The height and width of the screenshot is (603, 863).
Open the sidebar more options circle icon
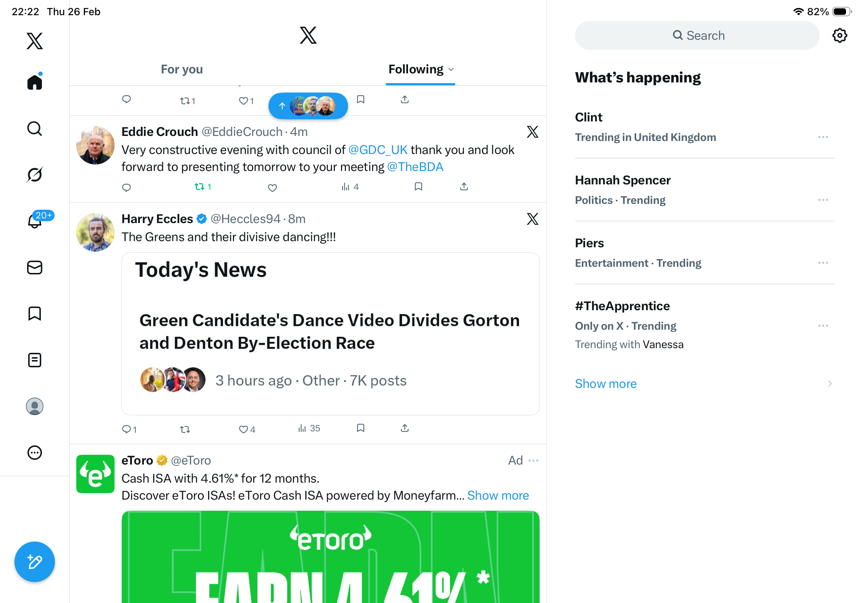pyautogui.click(x=35, y=453)
